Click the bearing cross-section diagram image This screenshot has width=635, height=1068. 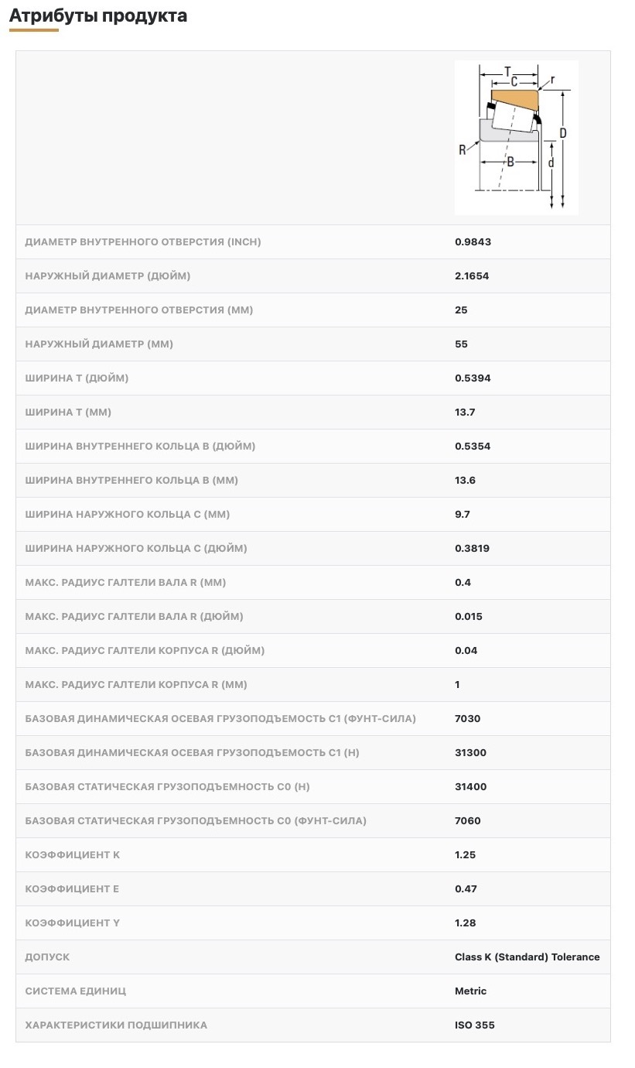[x=516, y=137]
